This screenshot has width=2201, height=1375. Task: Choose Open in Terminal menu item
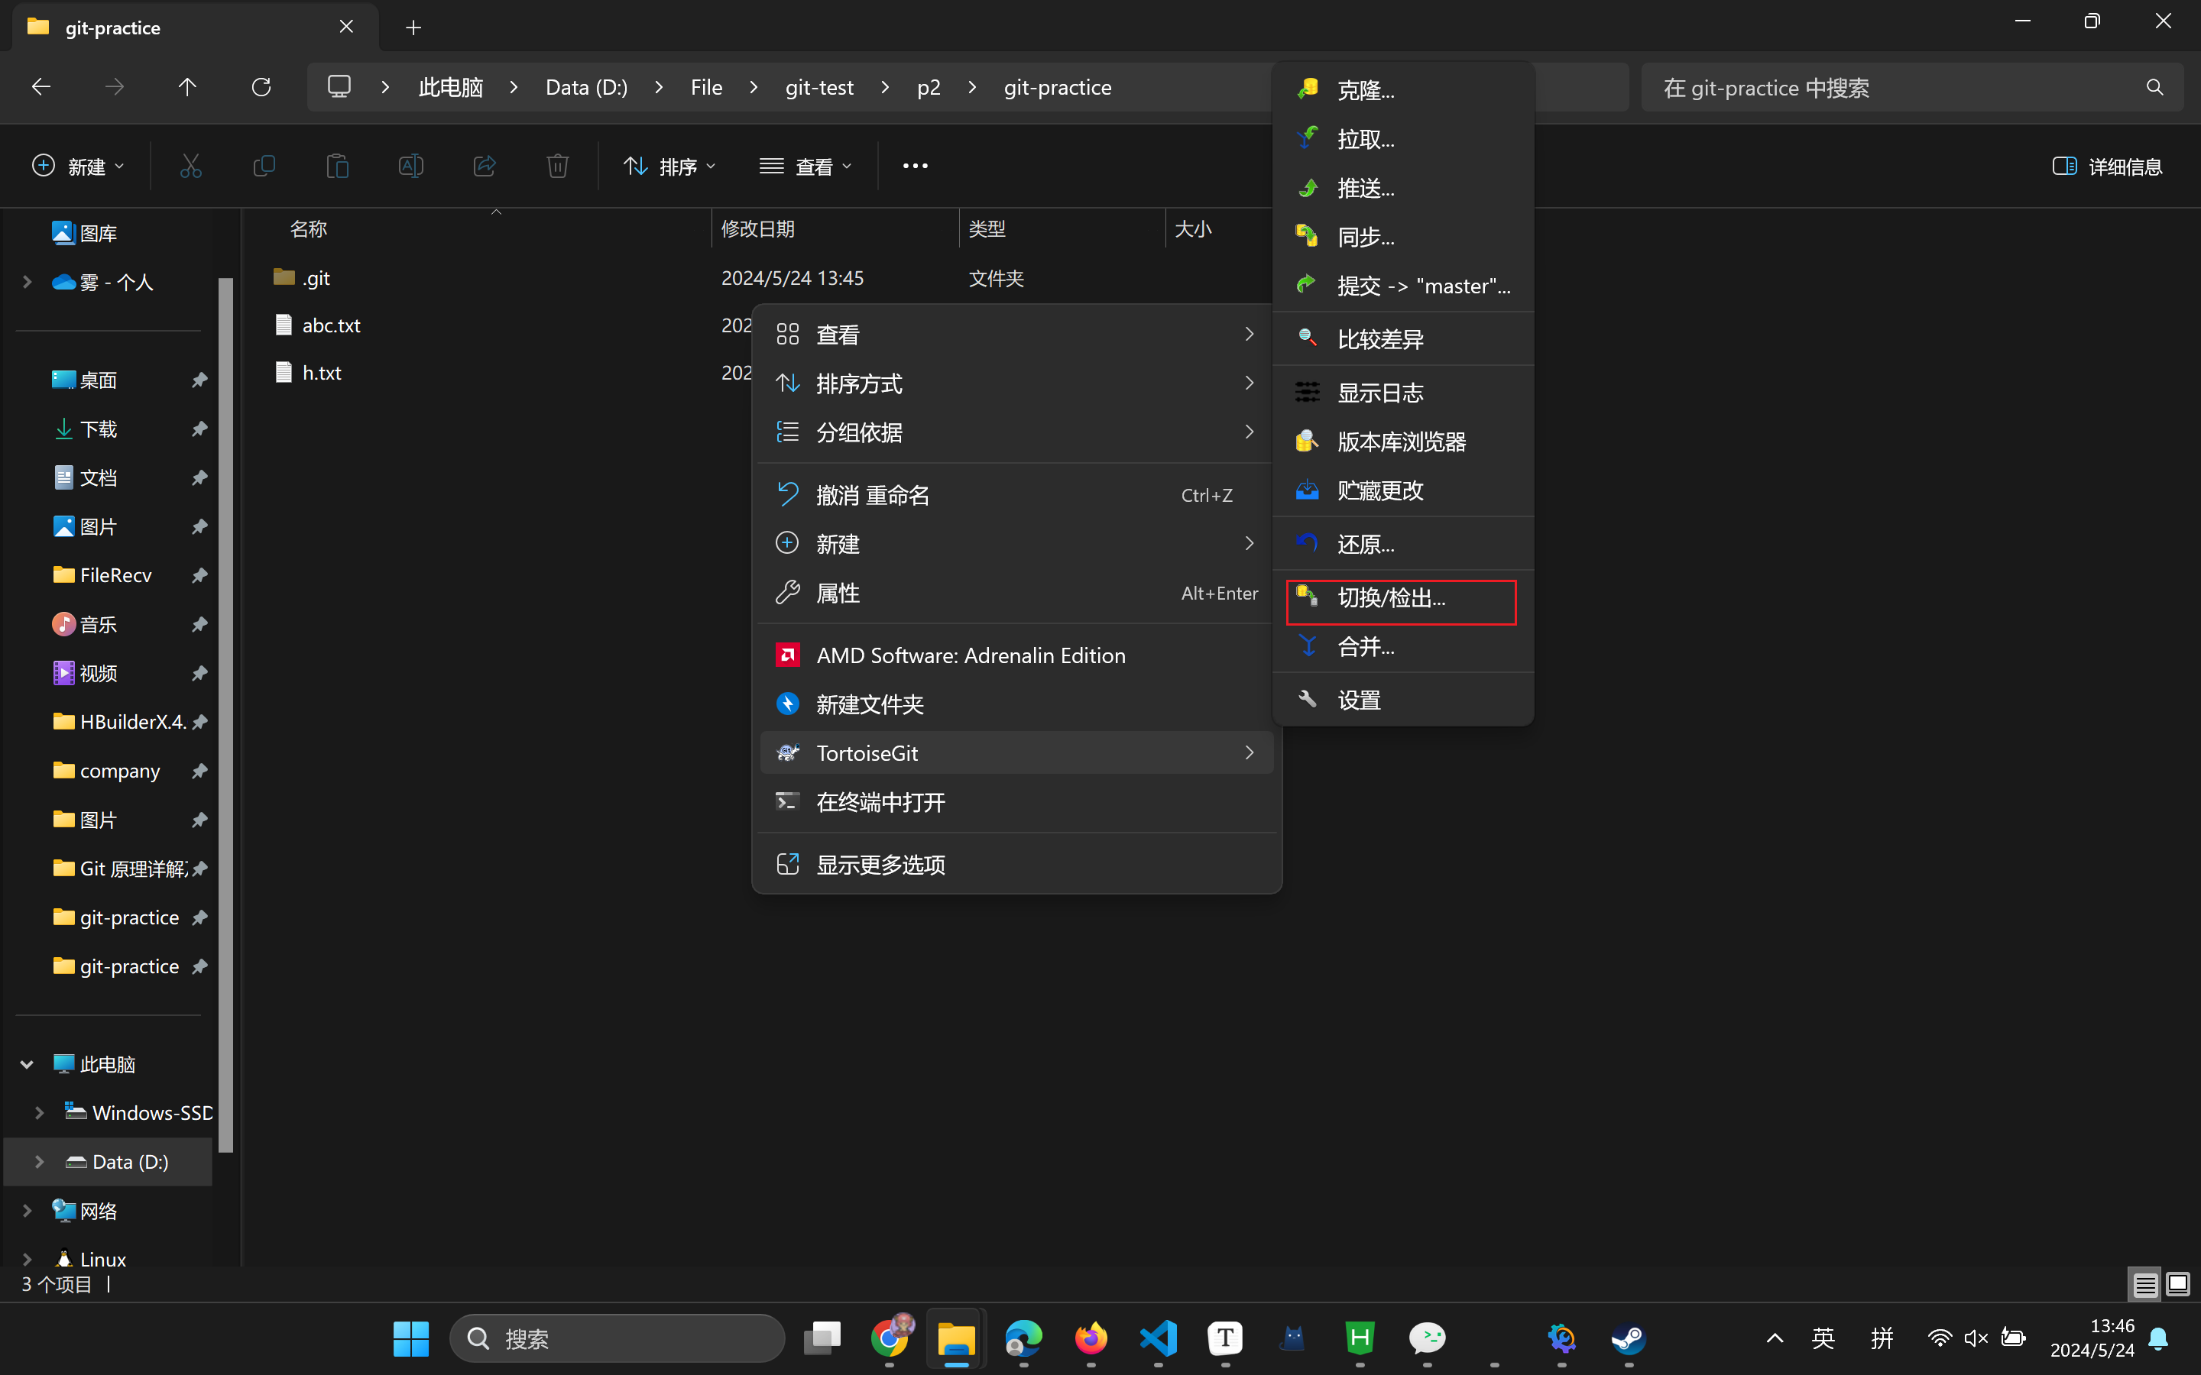coord(880,802)
